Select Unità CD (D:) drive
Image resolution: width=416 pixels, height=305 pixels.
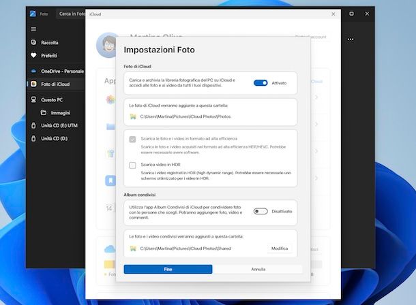tap(54, 139)
